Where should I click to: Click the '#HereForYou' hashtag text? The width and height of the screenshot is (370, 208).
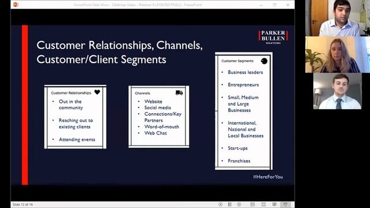point(268,177)
